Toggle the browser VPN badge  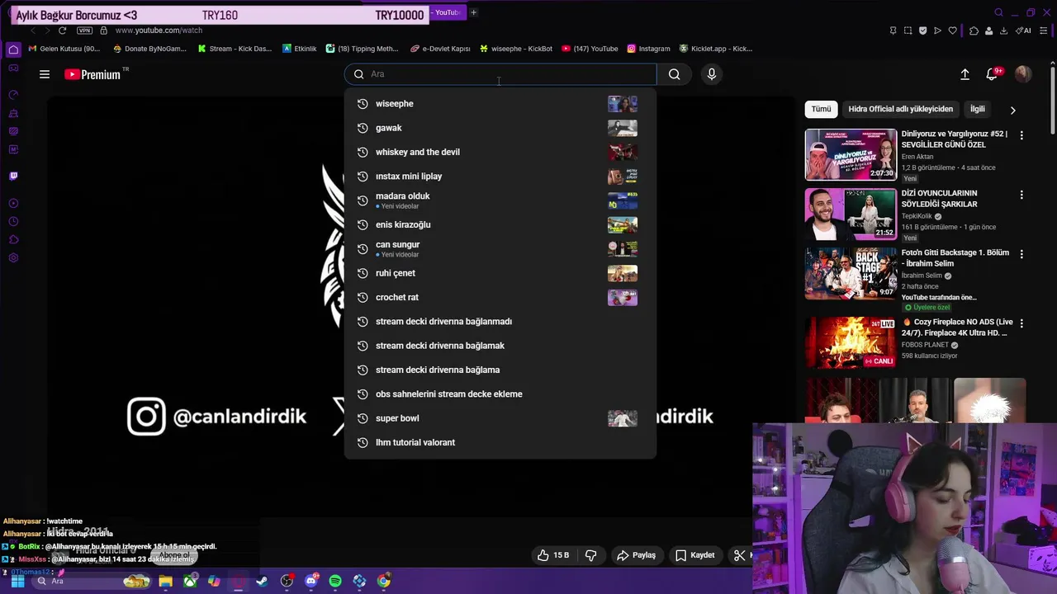pyautogui.click(x=84, y=31)
